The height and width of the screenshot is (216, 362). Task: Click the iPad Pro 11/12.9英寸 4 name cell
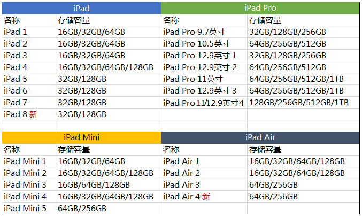click(204, 103)
